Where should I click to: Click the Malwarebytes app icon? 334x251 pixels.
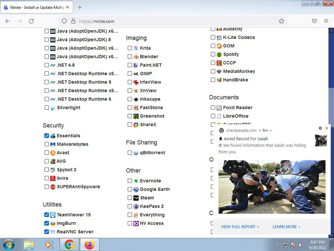point(53,144)
